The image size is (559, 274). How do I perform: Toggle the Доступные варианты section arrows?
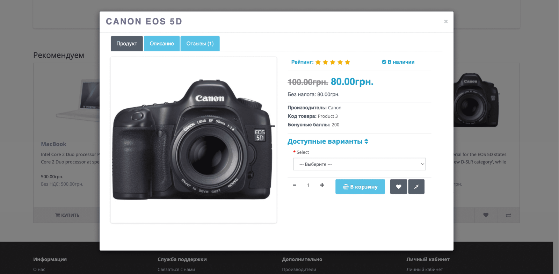coord(366,142)
